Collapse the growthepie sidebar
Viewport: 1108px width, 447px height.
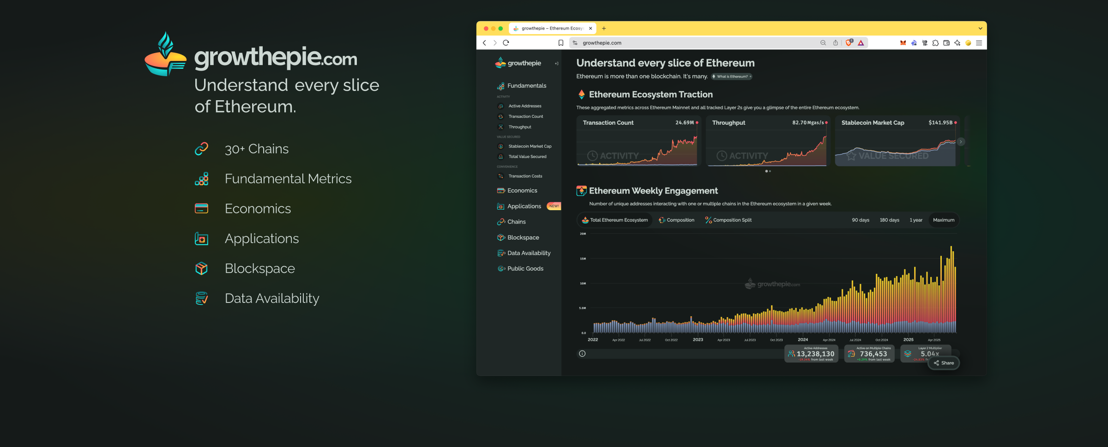556,64
